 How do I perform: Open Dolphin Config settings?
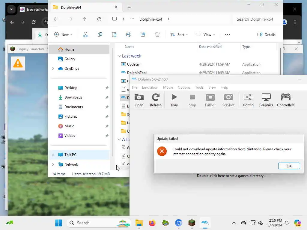click(248, 100)
